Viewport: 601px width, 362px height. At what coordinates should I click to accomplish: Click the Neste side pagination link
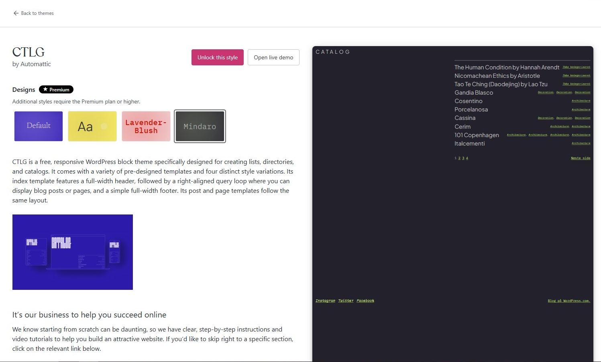[x=581, y=158]
